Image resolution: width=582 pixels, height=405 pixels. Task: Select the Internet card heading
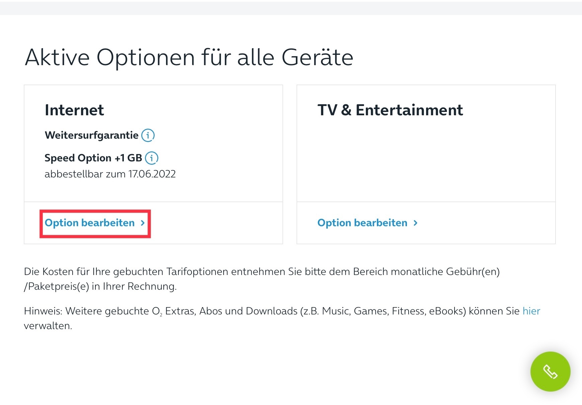point(74,110)
